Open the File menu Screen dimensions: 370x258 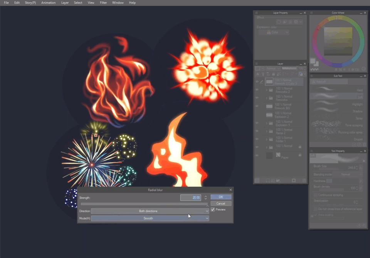pyautogui.click(x=6, y=3)
